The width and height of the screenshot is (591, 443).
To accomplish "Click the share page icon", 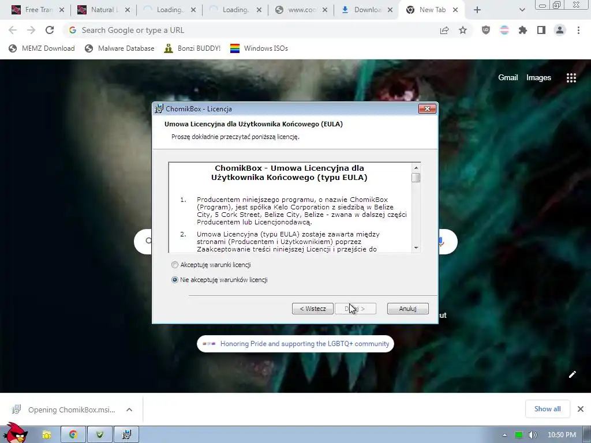I will point(444,30).
